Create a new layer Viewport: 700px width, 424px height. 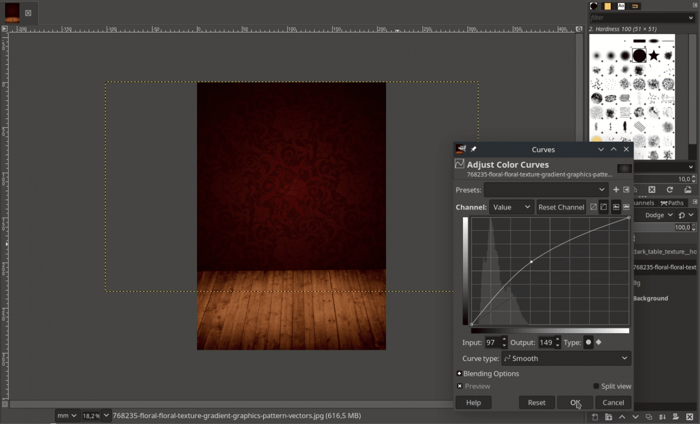(595, 417)
